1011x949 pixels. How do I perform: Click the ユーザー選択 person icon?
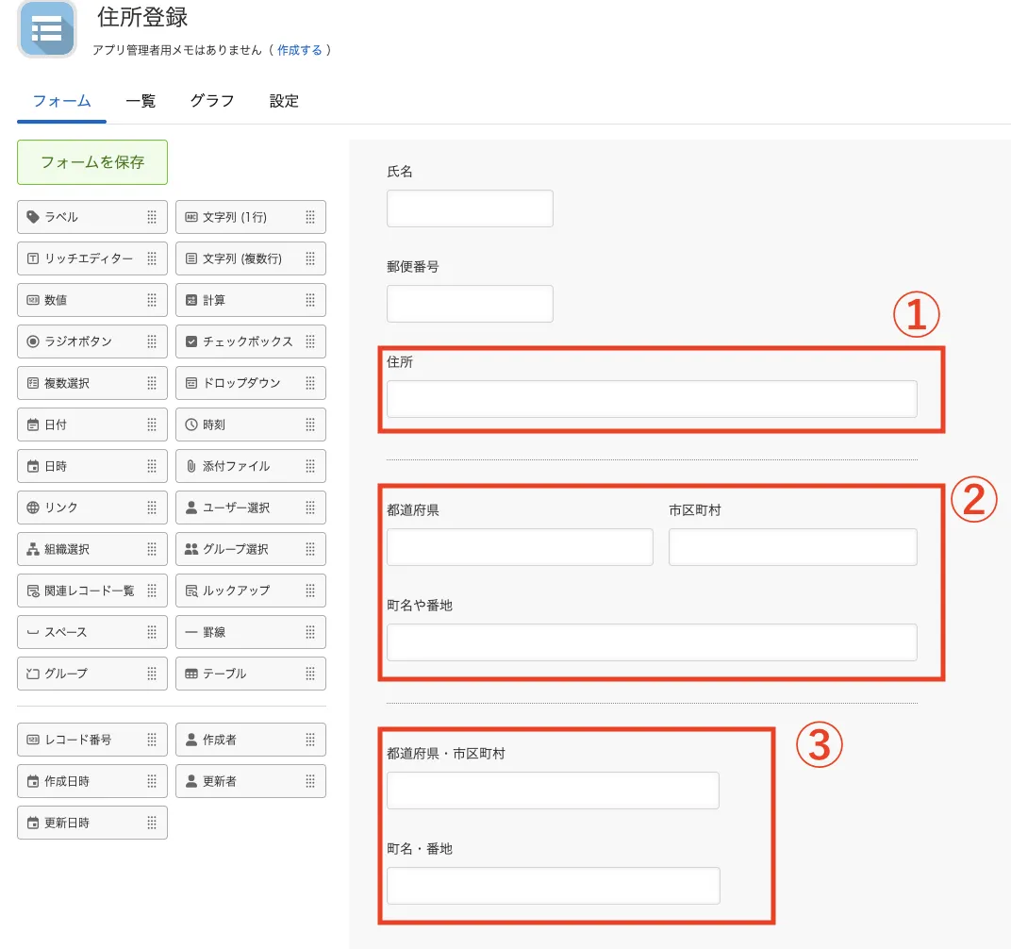(x=191, y=508)
